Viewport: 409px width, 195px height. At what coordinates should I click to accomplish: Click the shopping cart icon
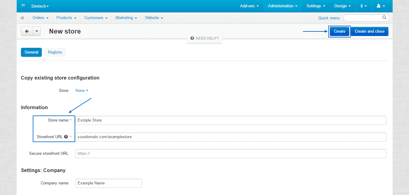tap(23, 6)
